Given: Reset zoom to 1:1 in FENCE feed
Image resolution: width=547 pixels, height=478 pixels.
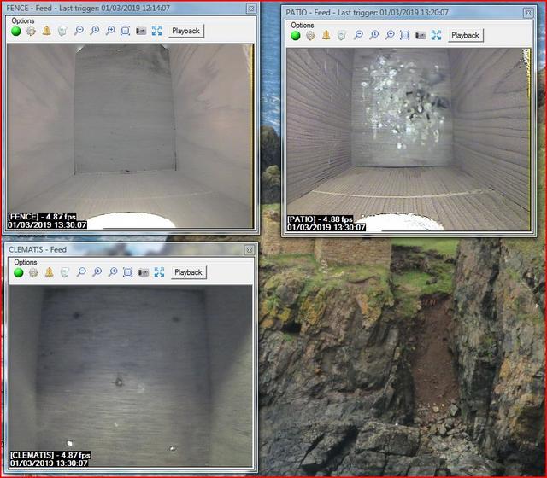Looking at the screenshot, I should [x=94, y=31].
